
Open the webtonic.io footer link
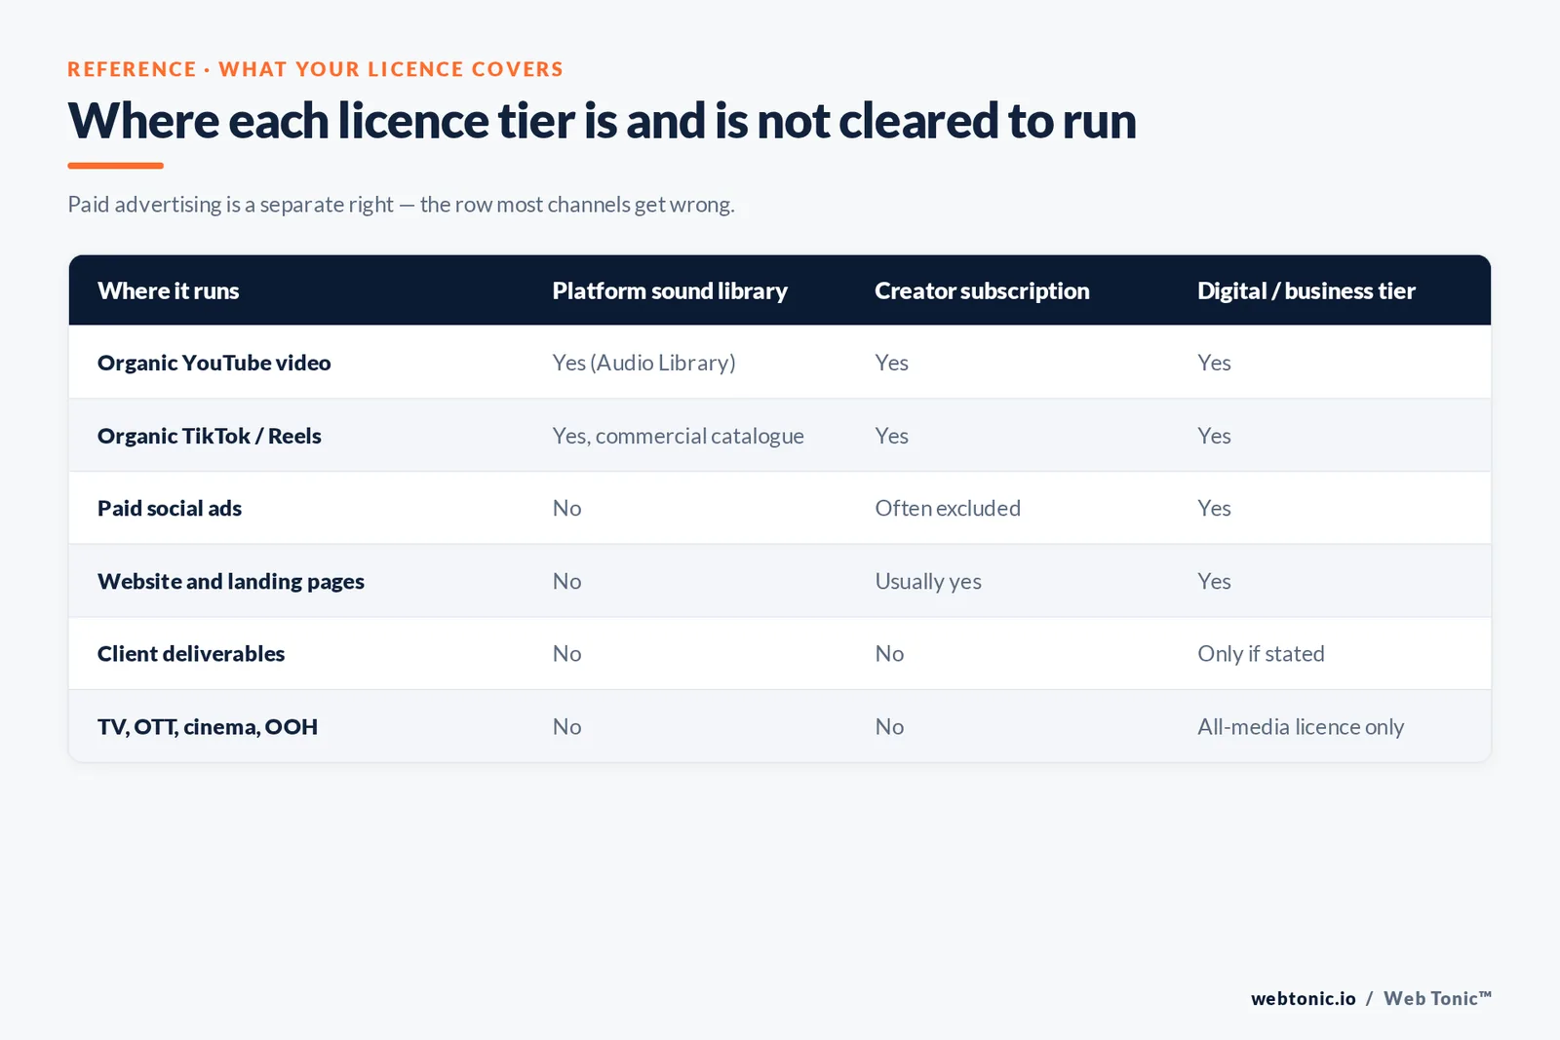coord(1303,998)
